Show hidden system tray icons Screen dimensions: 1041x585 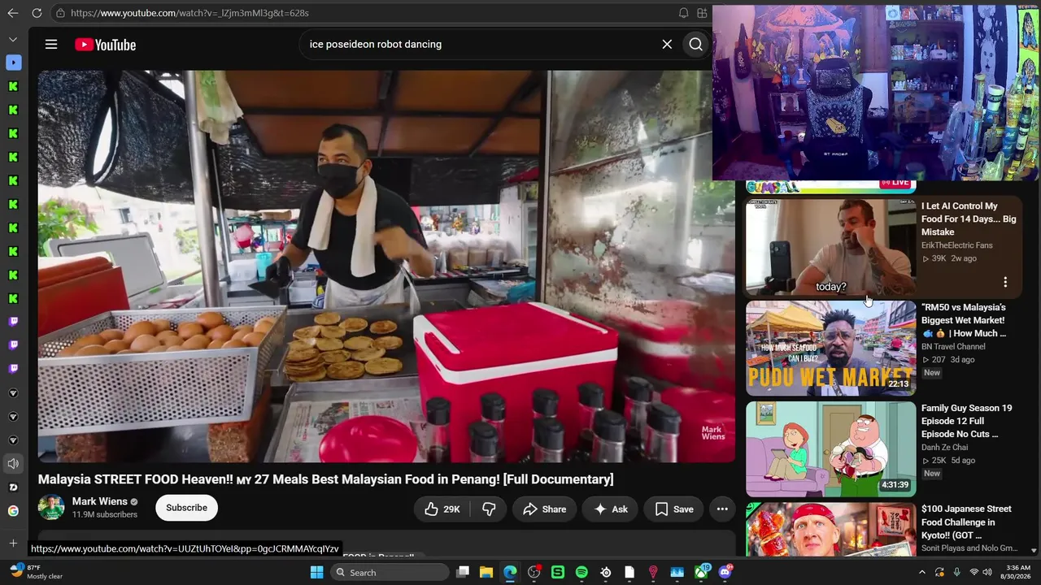[x=921, y=573]
